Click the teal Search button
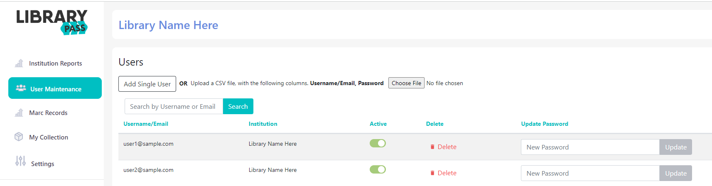 tap(238, 106)
